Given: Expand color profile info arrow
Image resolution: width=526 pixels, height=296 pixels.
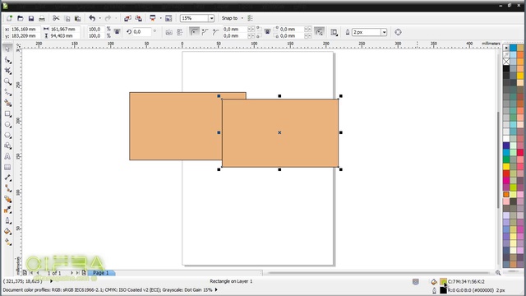Looking at the screenshot, I should point(216,289).
